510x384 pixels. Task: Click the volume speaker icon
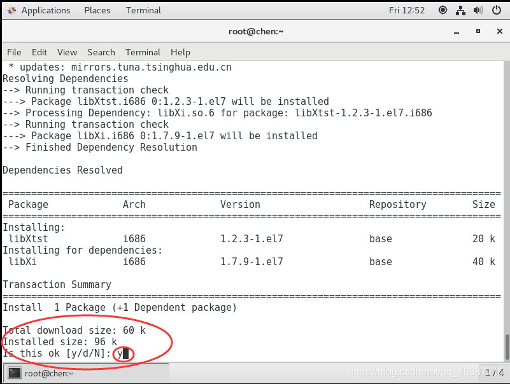(478, 10)
